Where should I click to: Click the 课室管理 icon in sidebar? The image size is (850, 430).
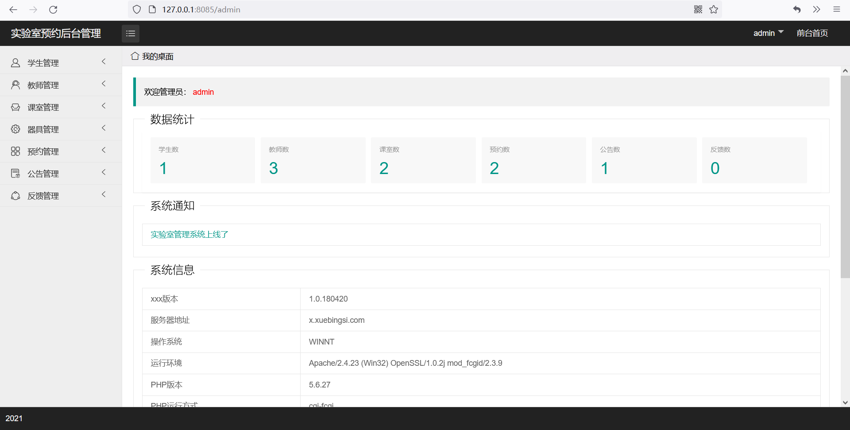pyautogui.click(x=15, y=107)
